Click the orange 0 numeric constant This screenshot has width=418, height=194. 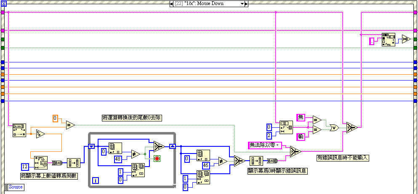tap(56, 118)
